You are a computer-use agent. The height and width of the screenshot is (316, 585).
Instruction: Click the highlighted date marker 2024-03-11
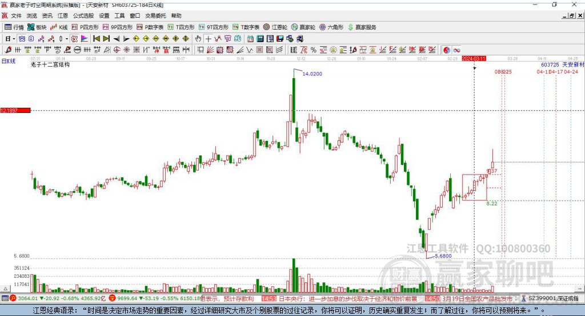(474, 59)
